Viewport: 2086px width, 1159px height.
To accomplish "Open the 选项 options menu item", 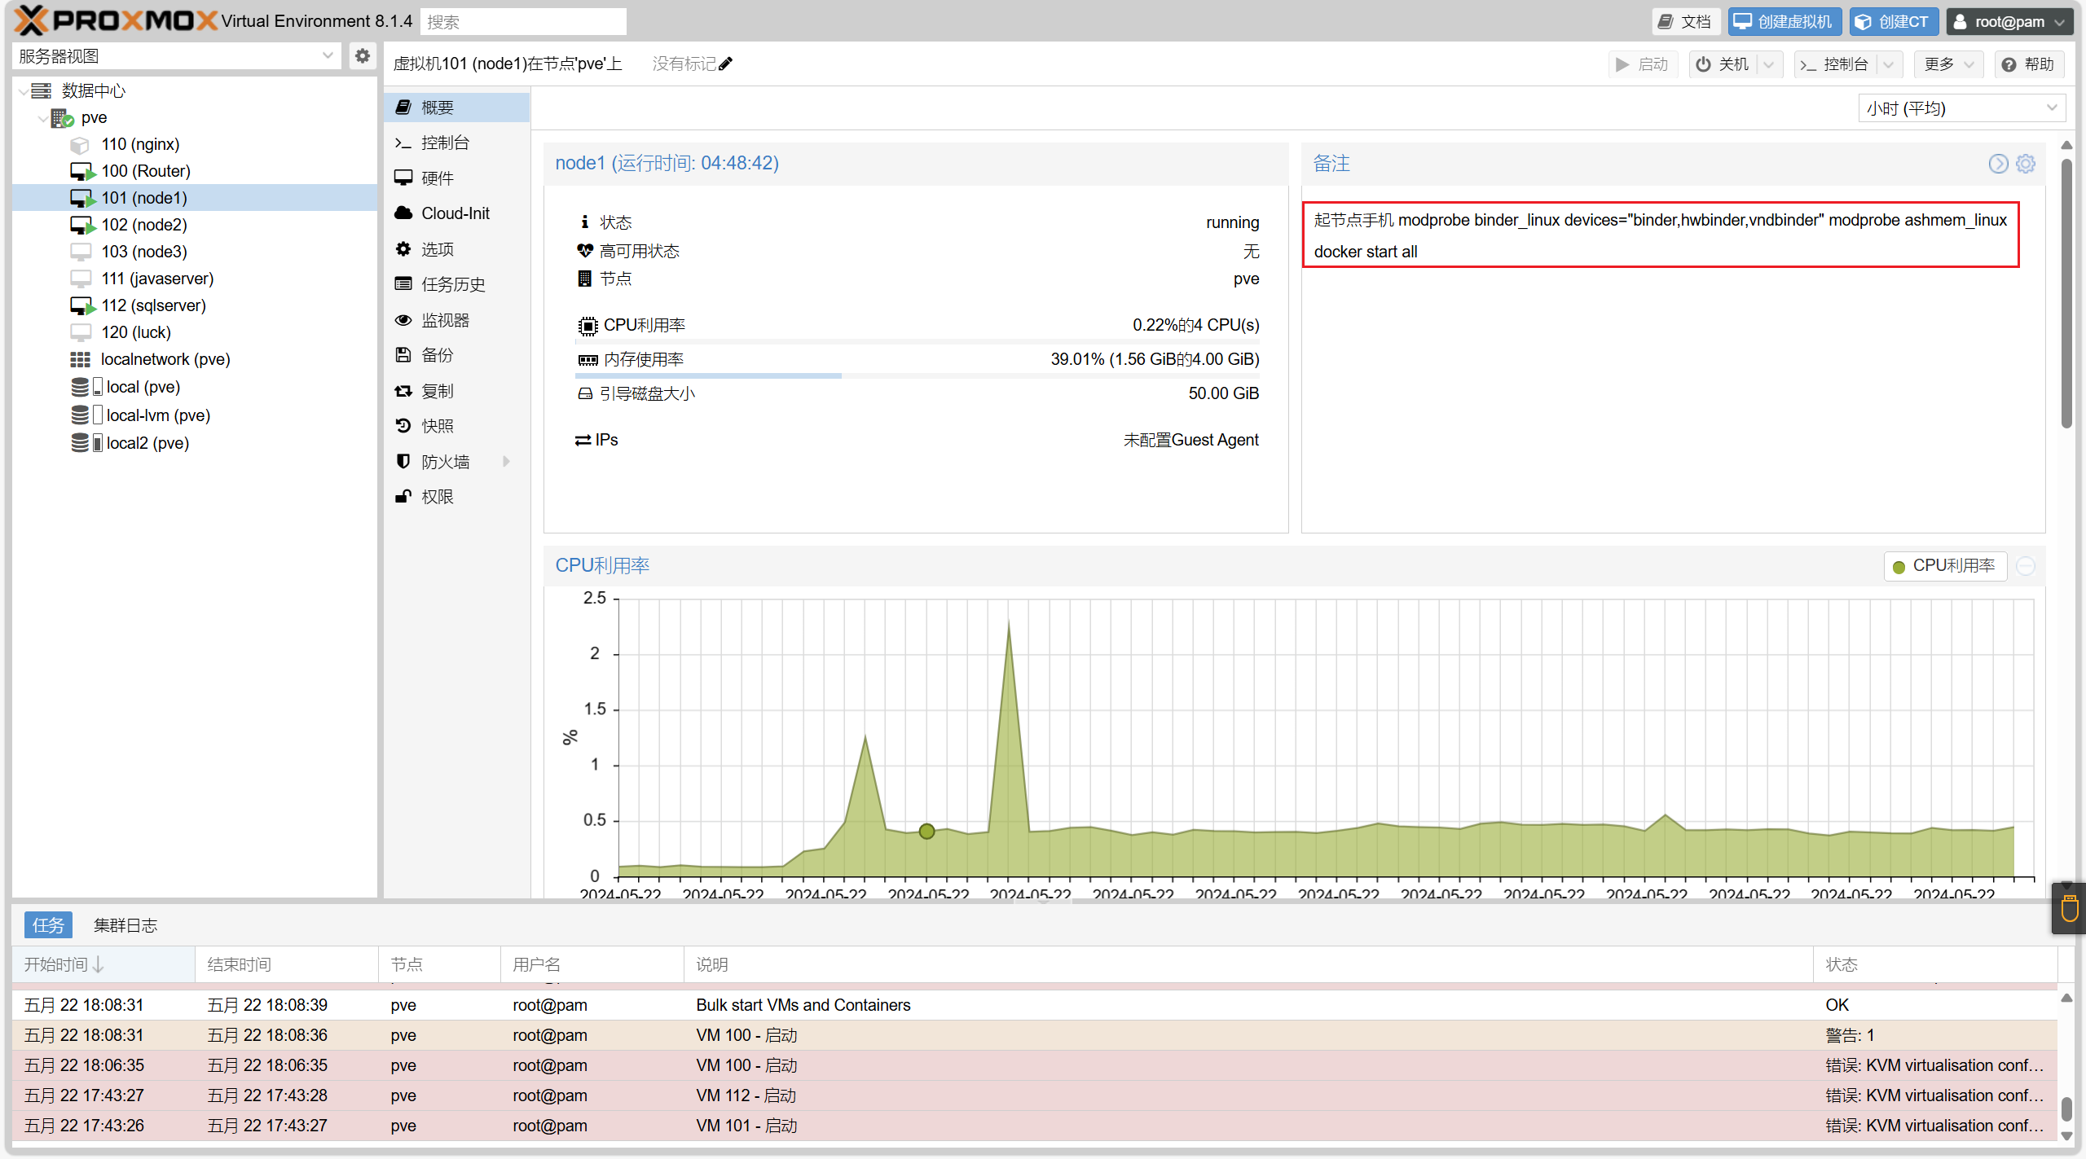I will [x=456, y=249].
